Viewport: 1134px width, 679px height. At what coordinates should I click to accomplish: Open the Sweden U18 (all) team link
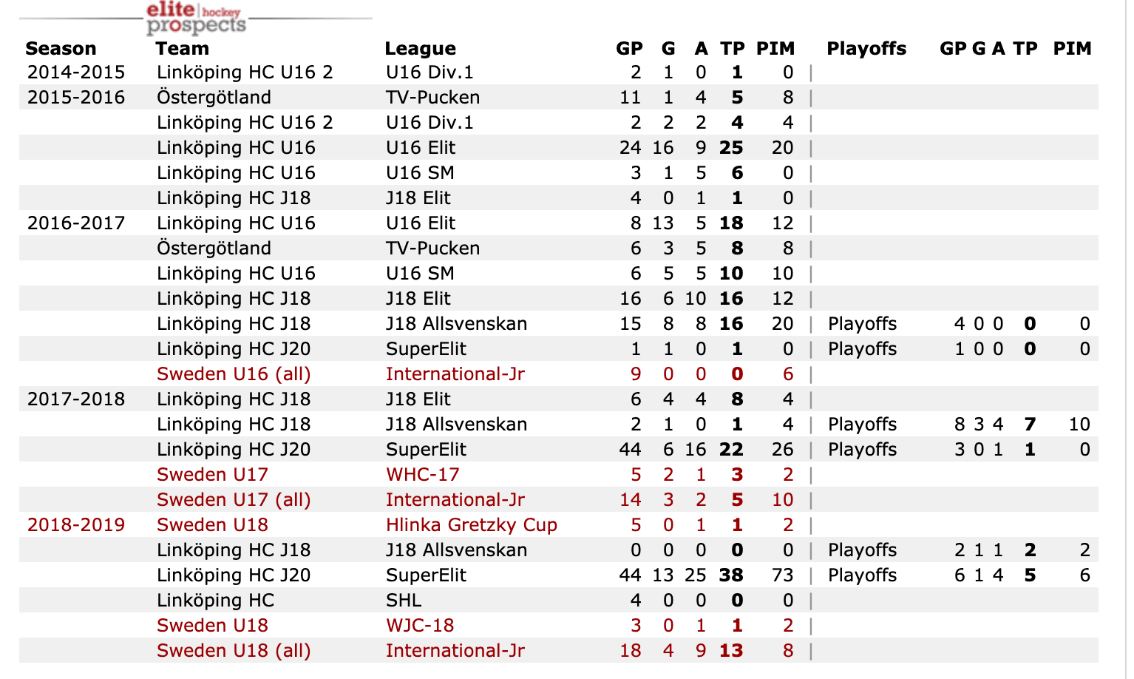click(x=234, y=651)
